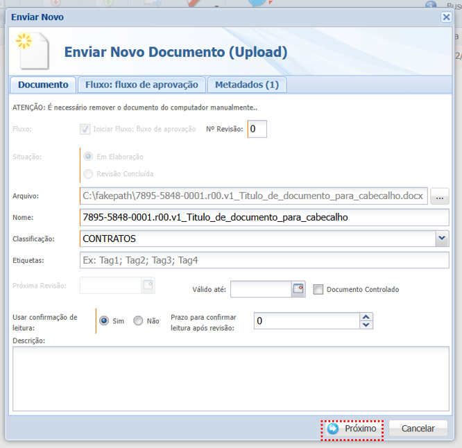Viewport: 462px width, 448px height.
Task: Switch to Fluxo: fluxo de aprovação tab
Action: 142,85
